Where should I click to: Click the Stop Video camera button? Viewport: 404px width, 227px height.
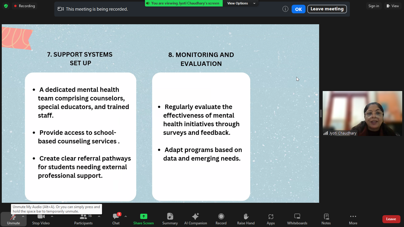tap(41, 219)
